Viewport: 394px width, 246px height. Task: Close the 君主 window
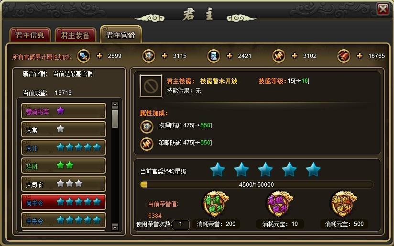pyautogui.click(x=383, y=9)
